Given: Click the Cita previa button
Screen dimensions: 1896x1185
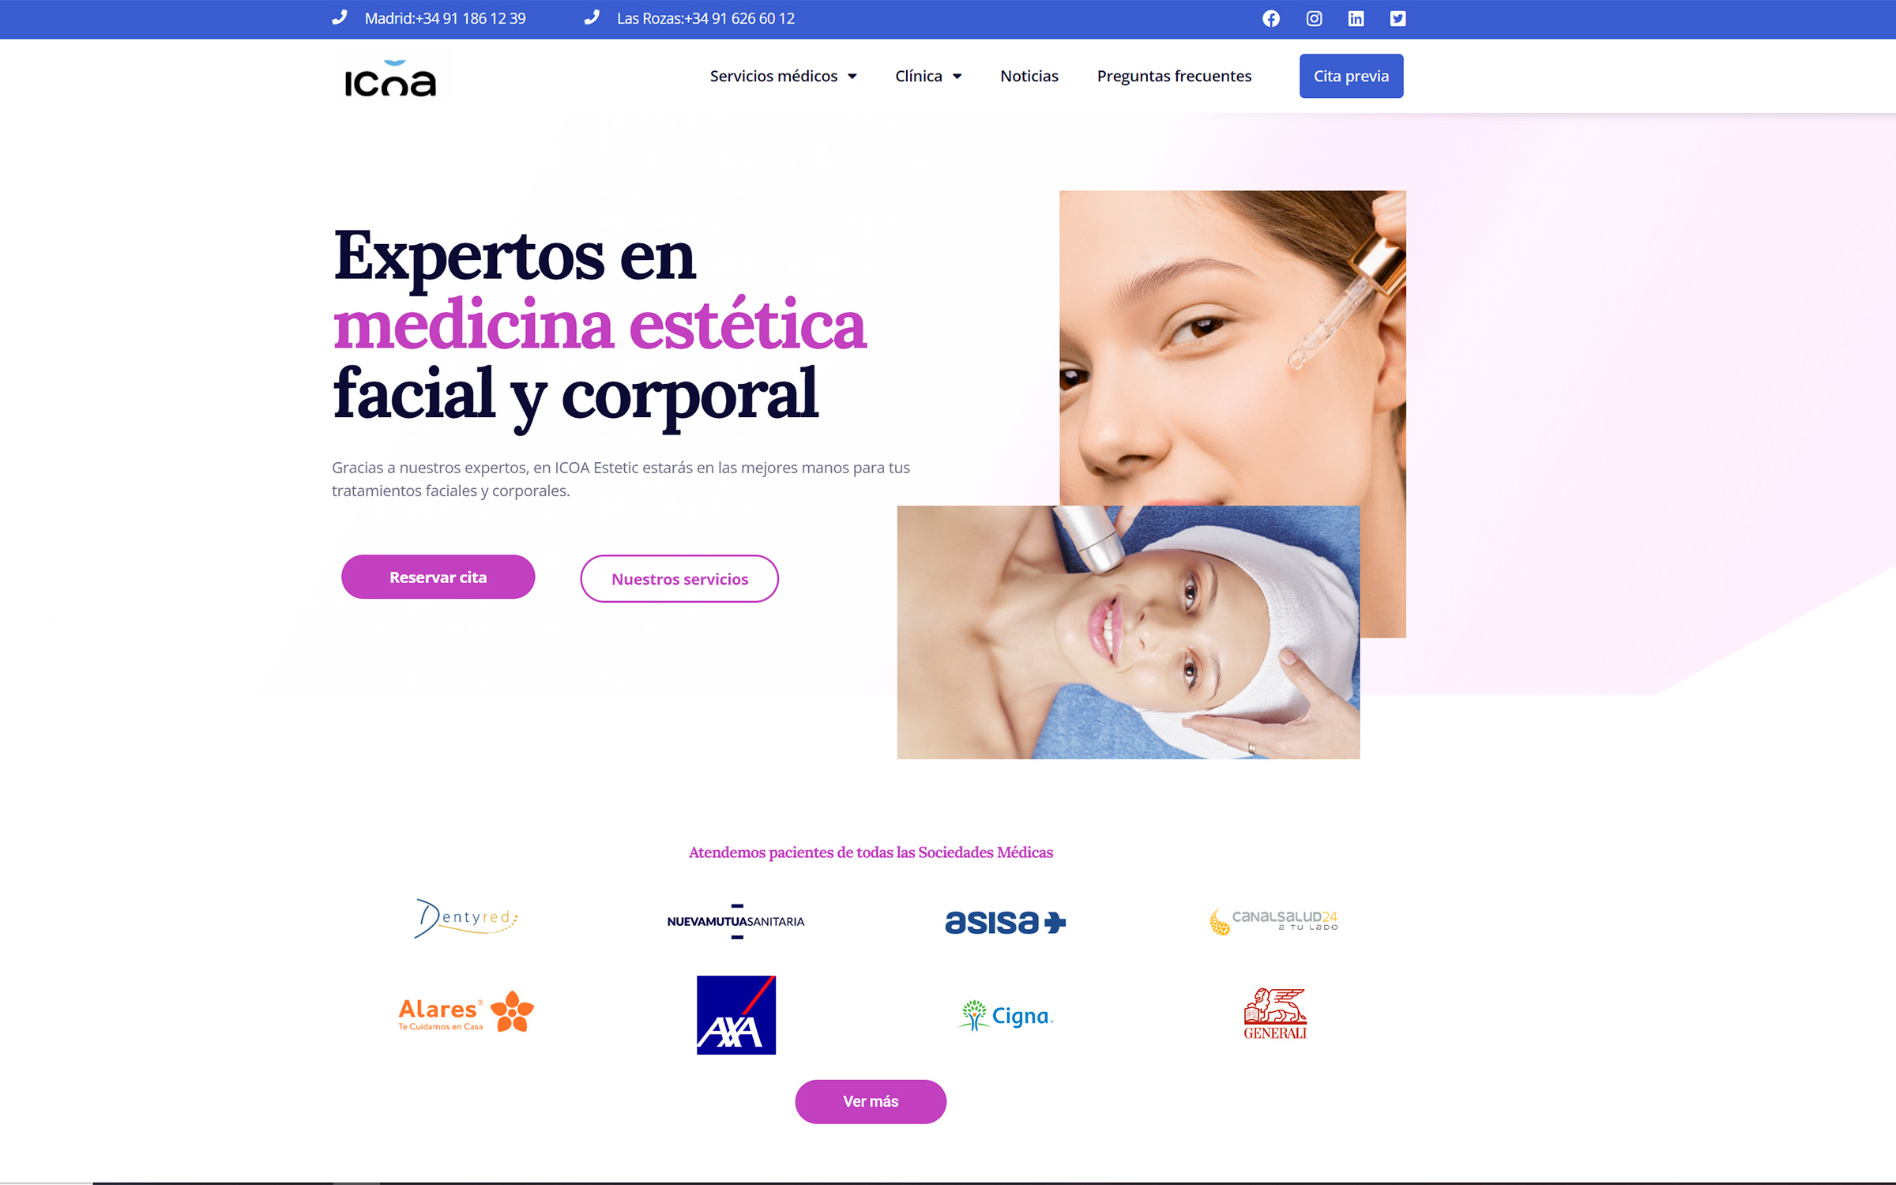Looking at the screenshot, I should point(1351,76).
